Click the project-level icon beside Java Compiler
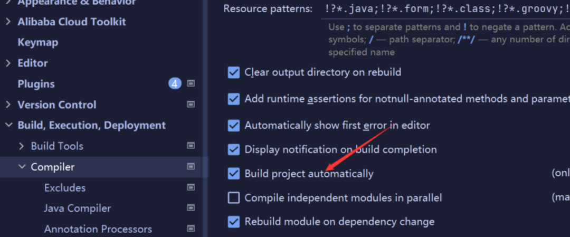The height and width of the screenshot is (237, 570). (x=191, y=208)
